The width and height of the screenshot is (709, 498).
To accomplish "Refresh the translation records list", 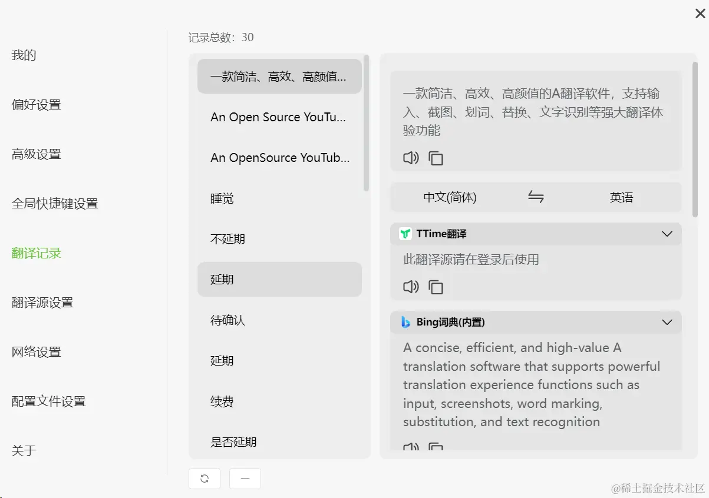I will (x=205, y=479).
